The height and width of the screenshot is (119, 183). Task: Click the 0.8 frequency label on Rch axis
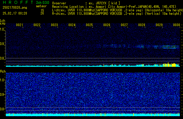(2, 109)
